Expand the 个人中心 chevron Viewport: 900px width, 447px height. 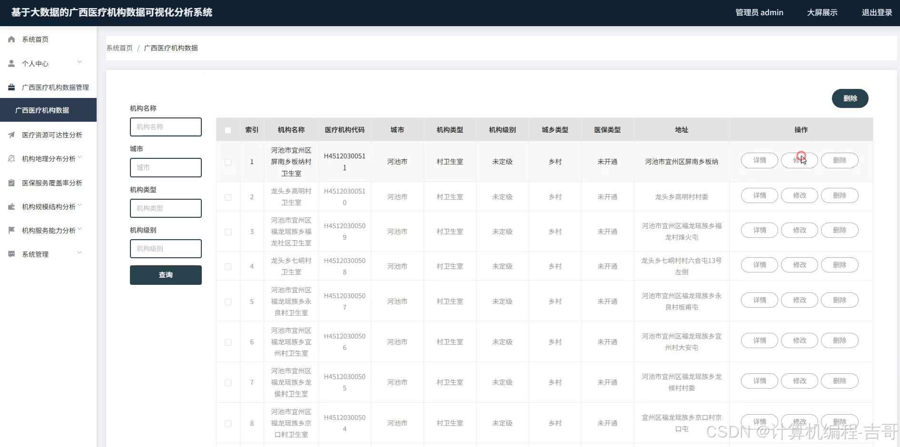(79, 62)
